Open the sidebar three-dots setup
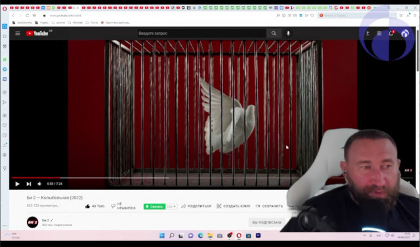The height and width of the screenshot is (247, 420). (5, 226)
